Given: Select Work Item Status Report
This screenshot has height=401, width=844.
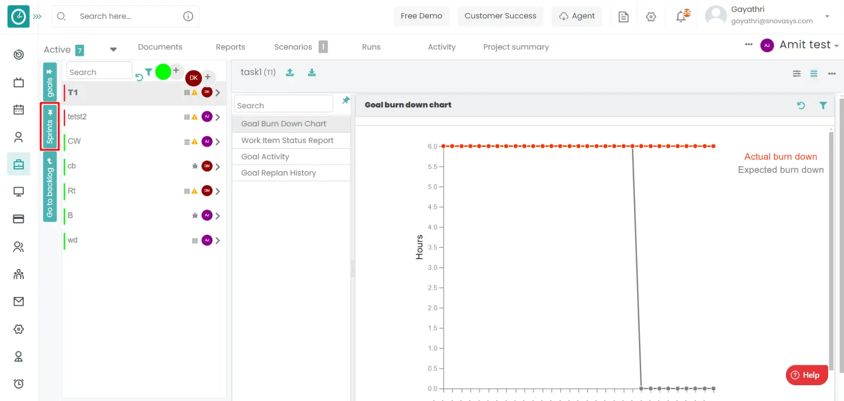Looking at the screenshot, I should (x=287, y=141).
